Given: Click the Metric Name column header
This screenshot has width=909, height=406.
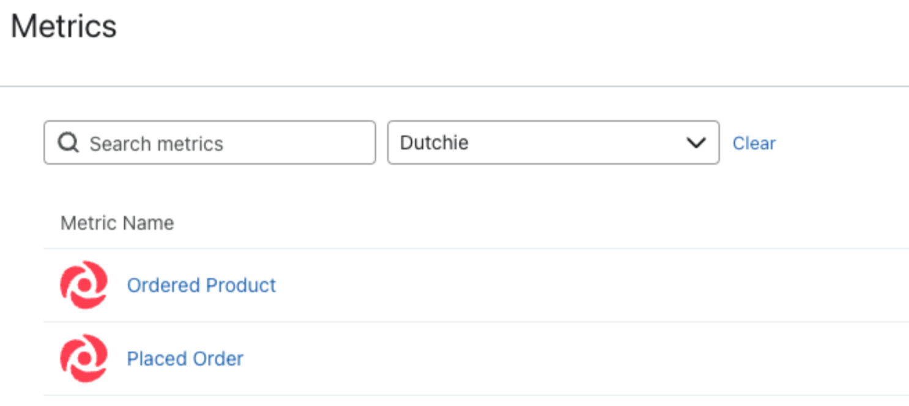Looking at the screenshot, I should pyautogui.click(x=117, y=223).
